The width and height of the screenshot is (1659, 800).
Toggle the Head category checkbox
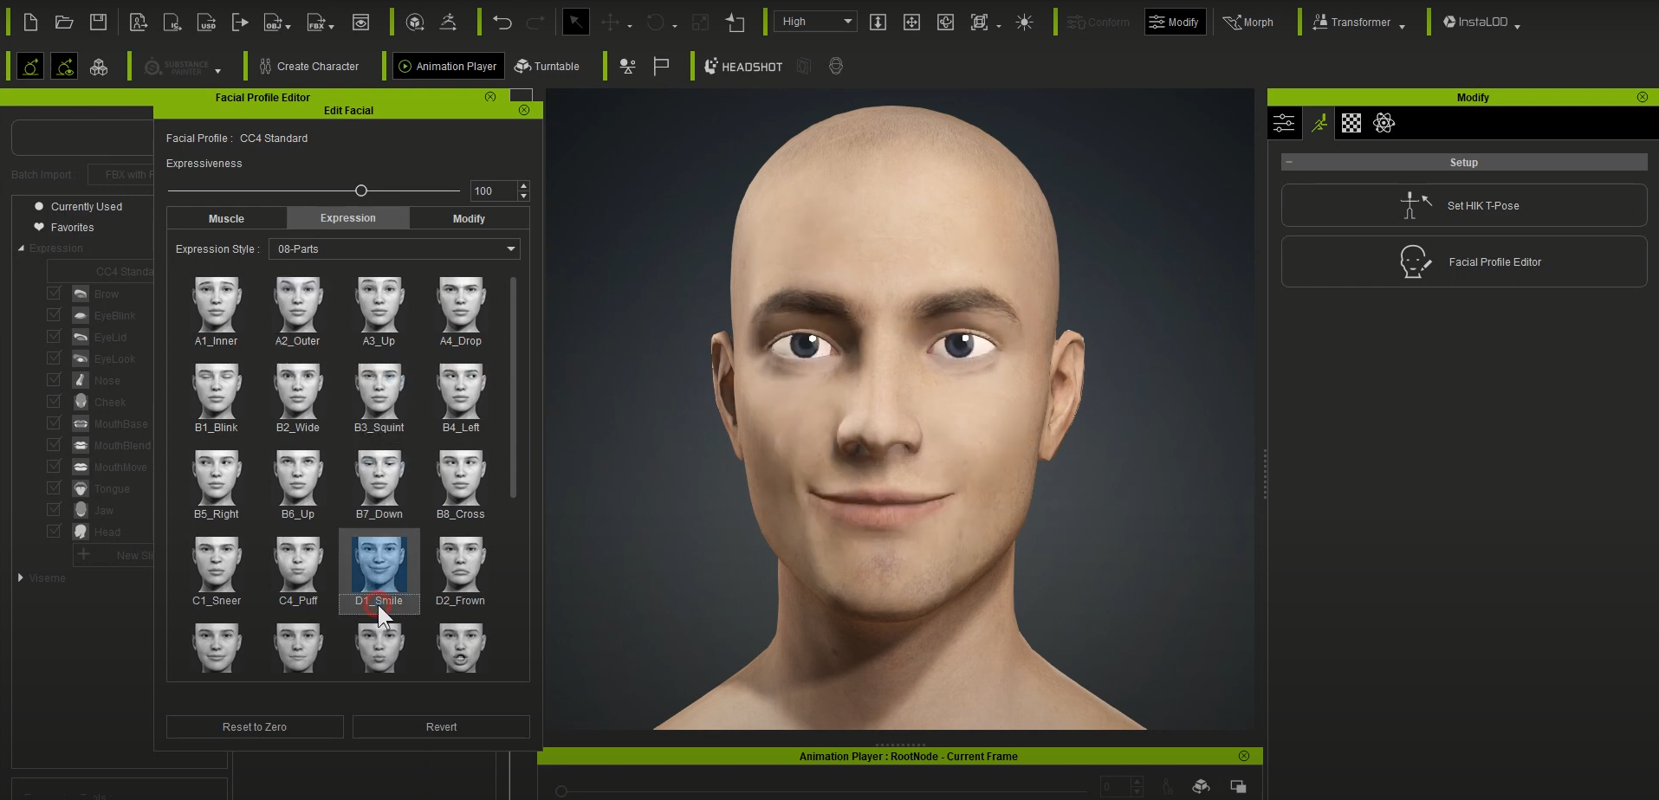54,532
